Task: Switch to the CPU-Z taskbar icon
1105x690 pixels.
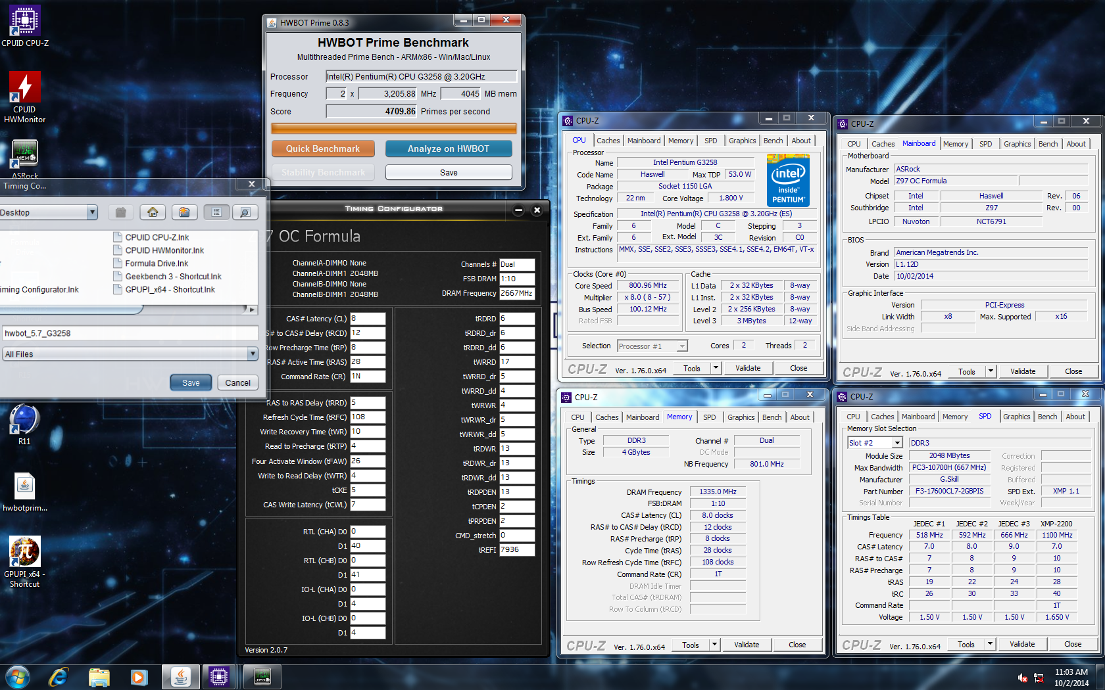Action: tap(219, 676)
